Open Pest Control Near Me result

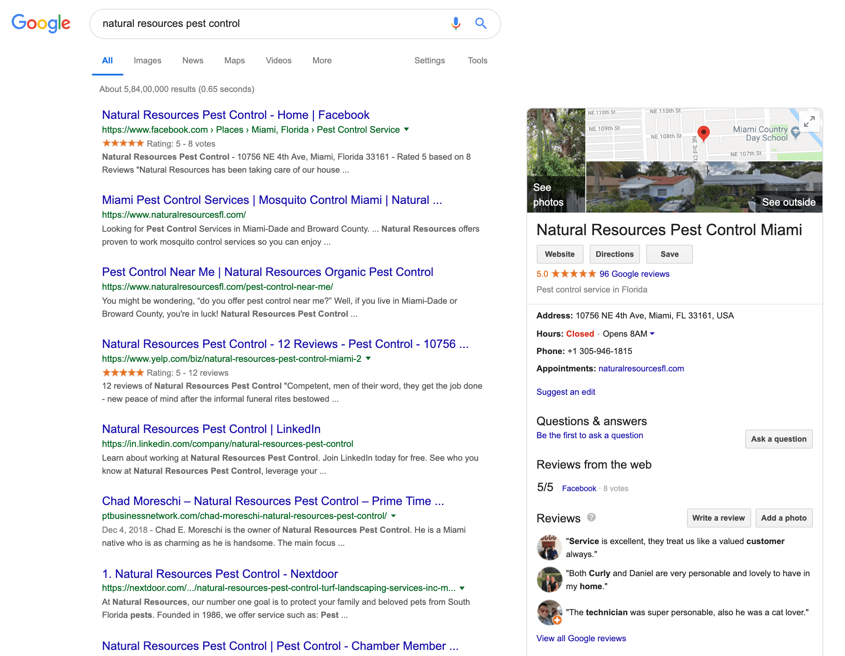click(x=267, y=272)
